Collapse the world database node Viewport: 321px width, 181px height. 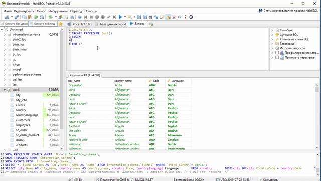[5, 89]
